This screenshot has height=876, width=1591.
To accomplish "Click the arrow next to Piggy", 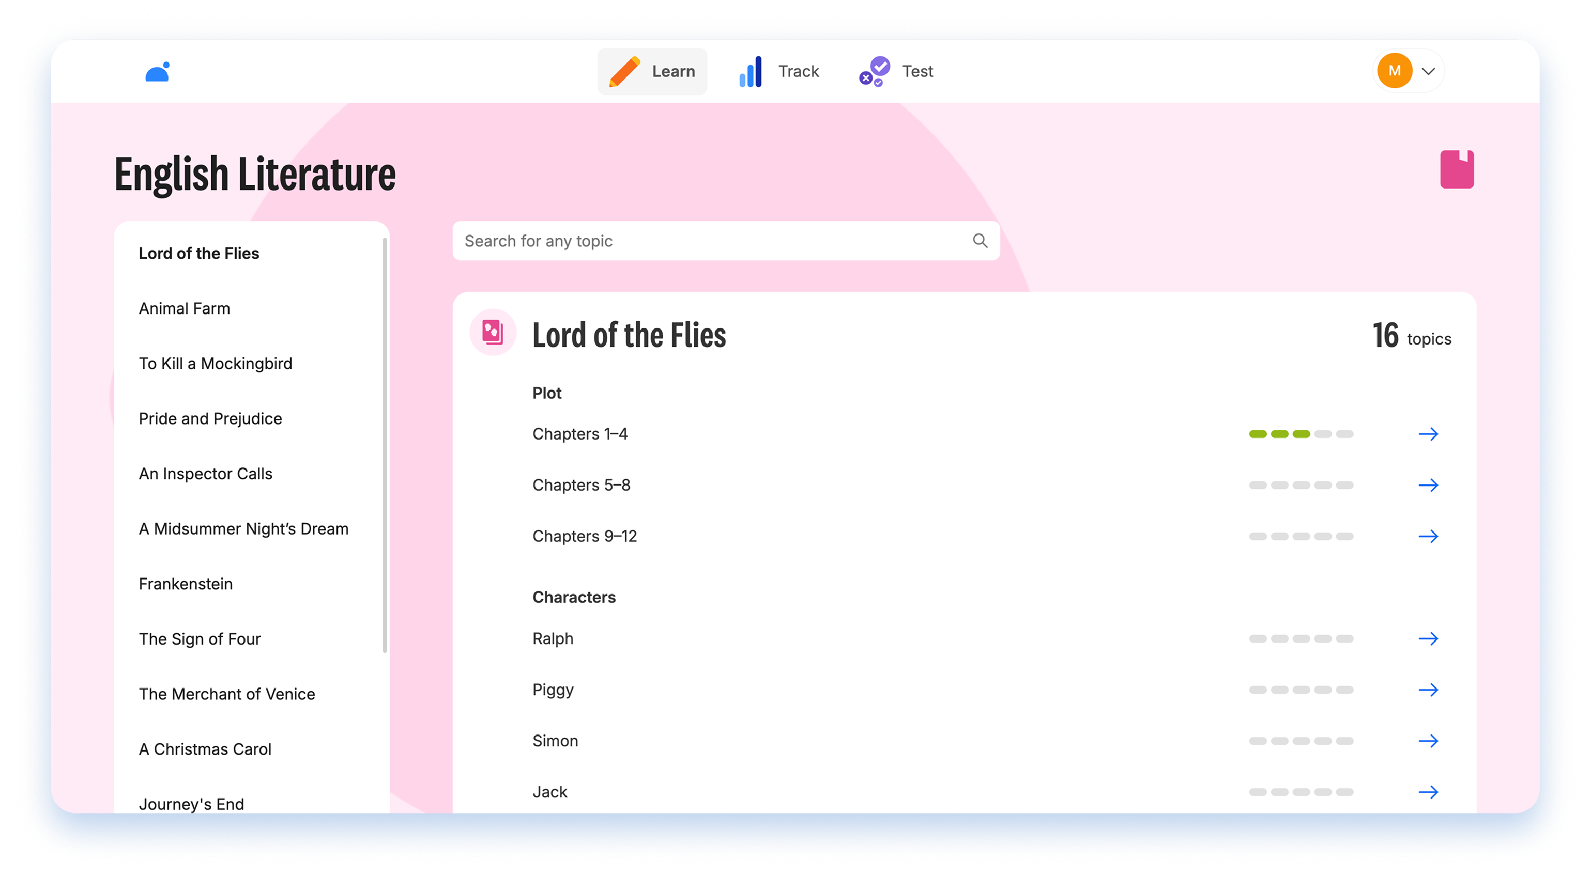I will click(1428, 690).
